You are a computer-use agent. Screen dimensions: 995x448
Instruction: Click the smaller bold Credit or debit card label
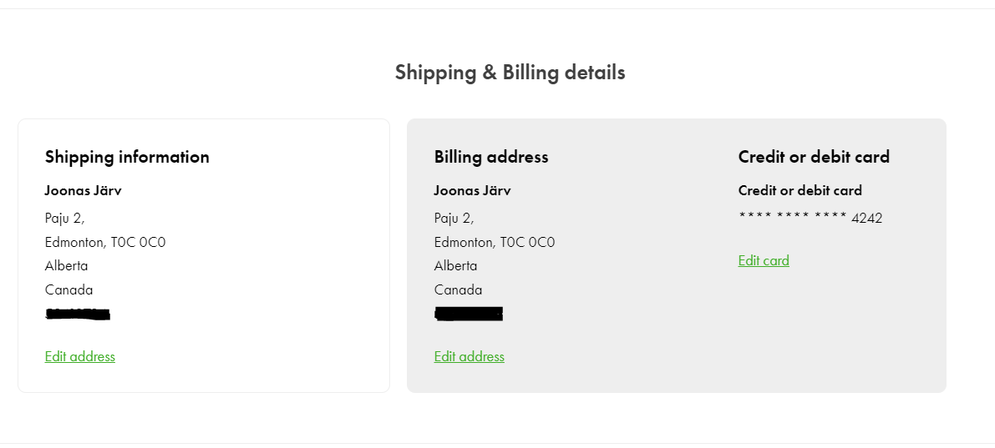800,191
